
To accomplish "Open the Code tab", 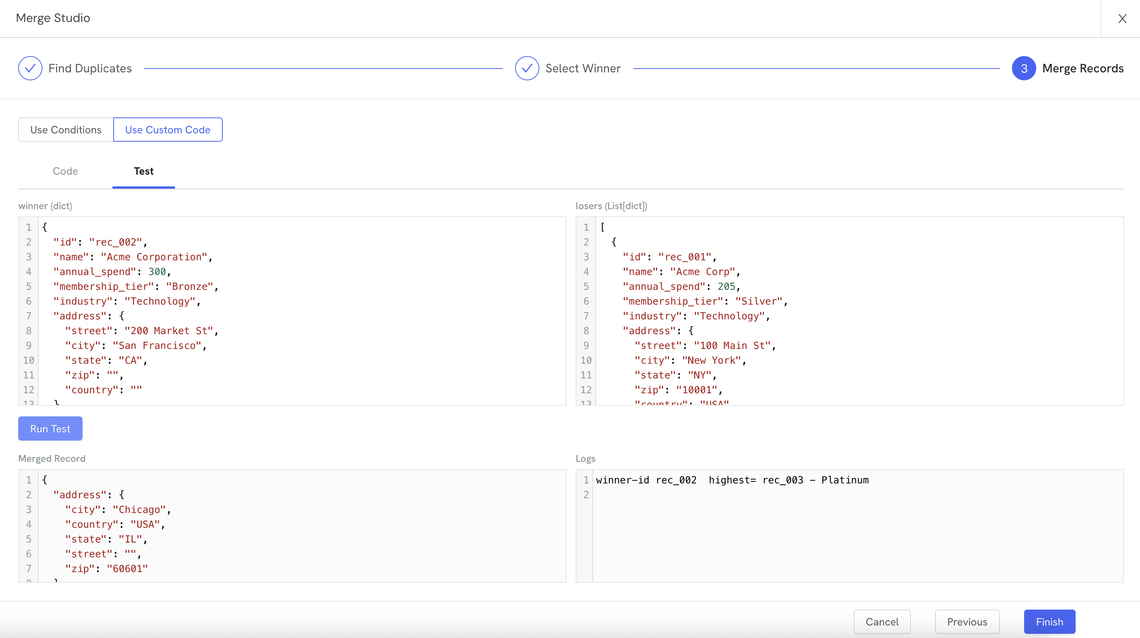I will click(65, 171).
